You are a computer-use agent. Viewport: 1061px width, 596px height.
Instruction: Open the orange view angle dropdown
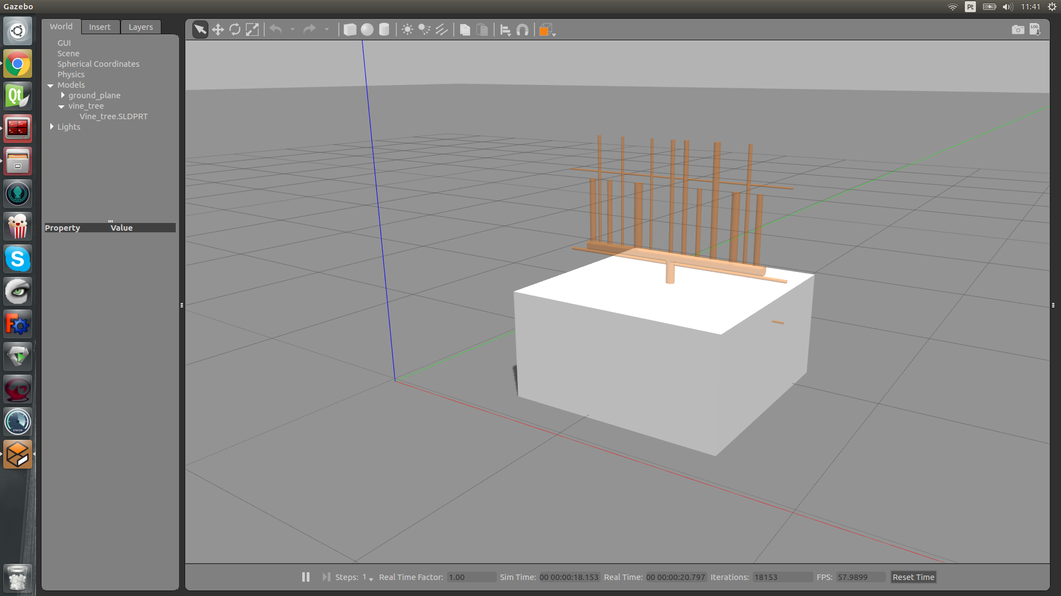click(547, 30)
